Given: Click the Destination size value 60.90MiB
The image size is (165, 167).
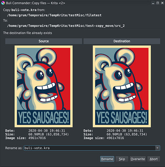Looking at the screenshot, I should coord(127,134).
